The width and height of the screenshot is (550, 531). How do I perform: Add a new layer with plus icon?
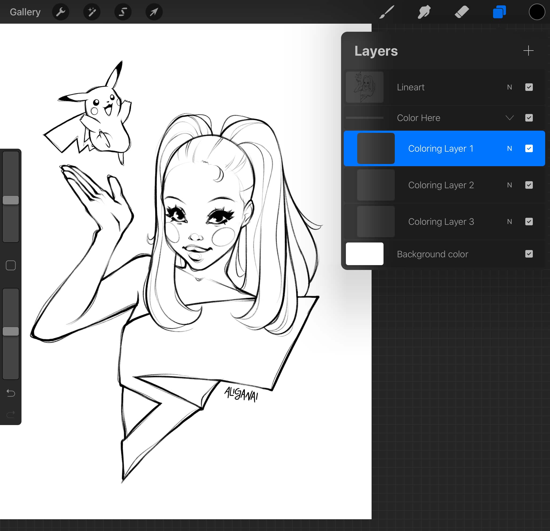pyautogui.click(x=528, y=51)
